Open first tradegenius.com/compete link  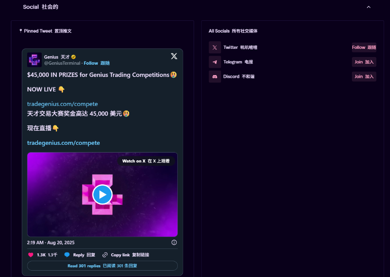coord(63,104)
